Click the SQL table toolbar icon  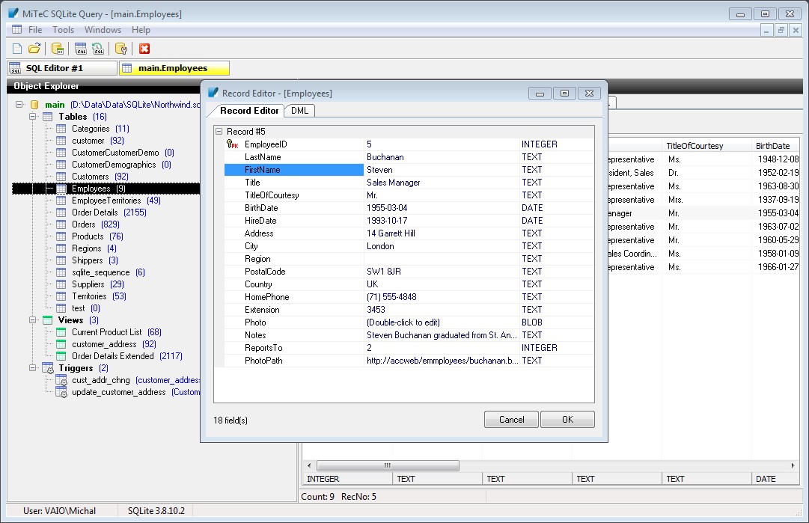click(x=81, y=49)
